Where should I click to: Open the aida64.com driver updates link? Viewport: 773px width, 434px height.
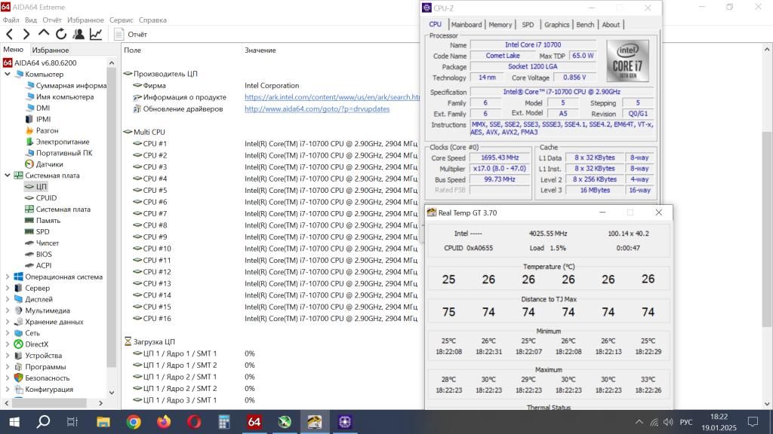tap(317, 108)
